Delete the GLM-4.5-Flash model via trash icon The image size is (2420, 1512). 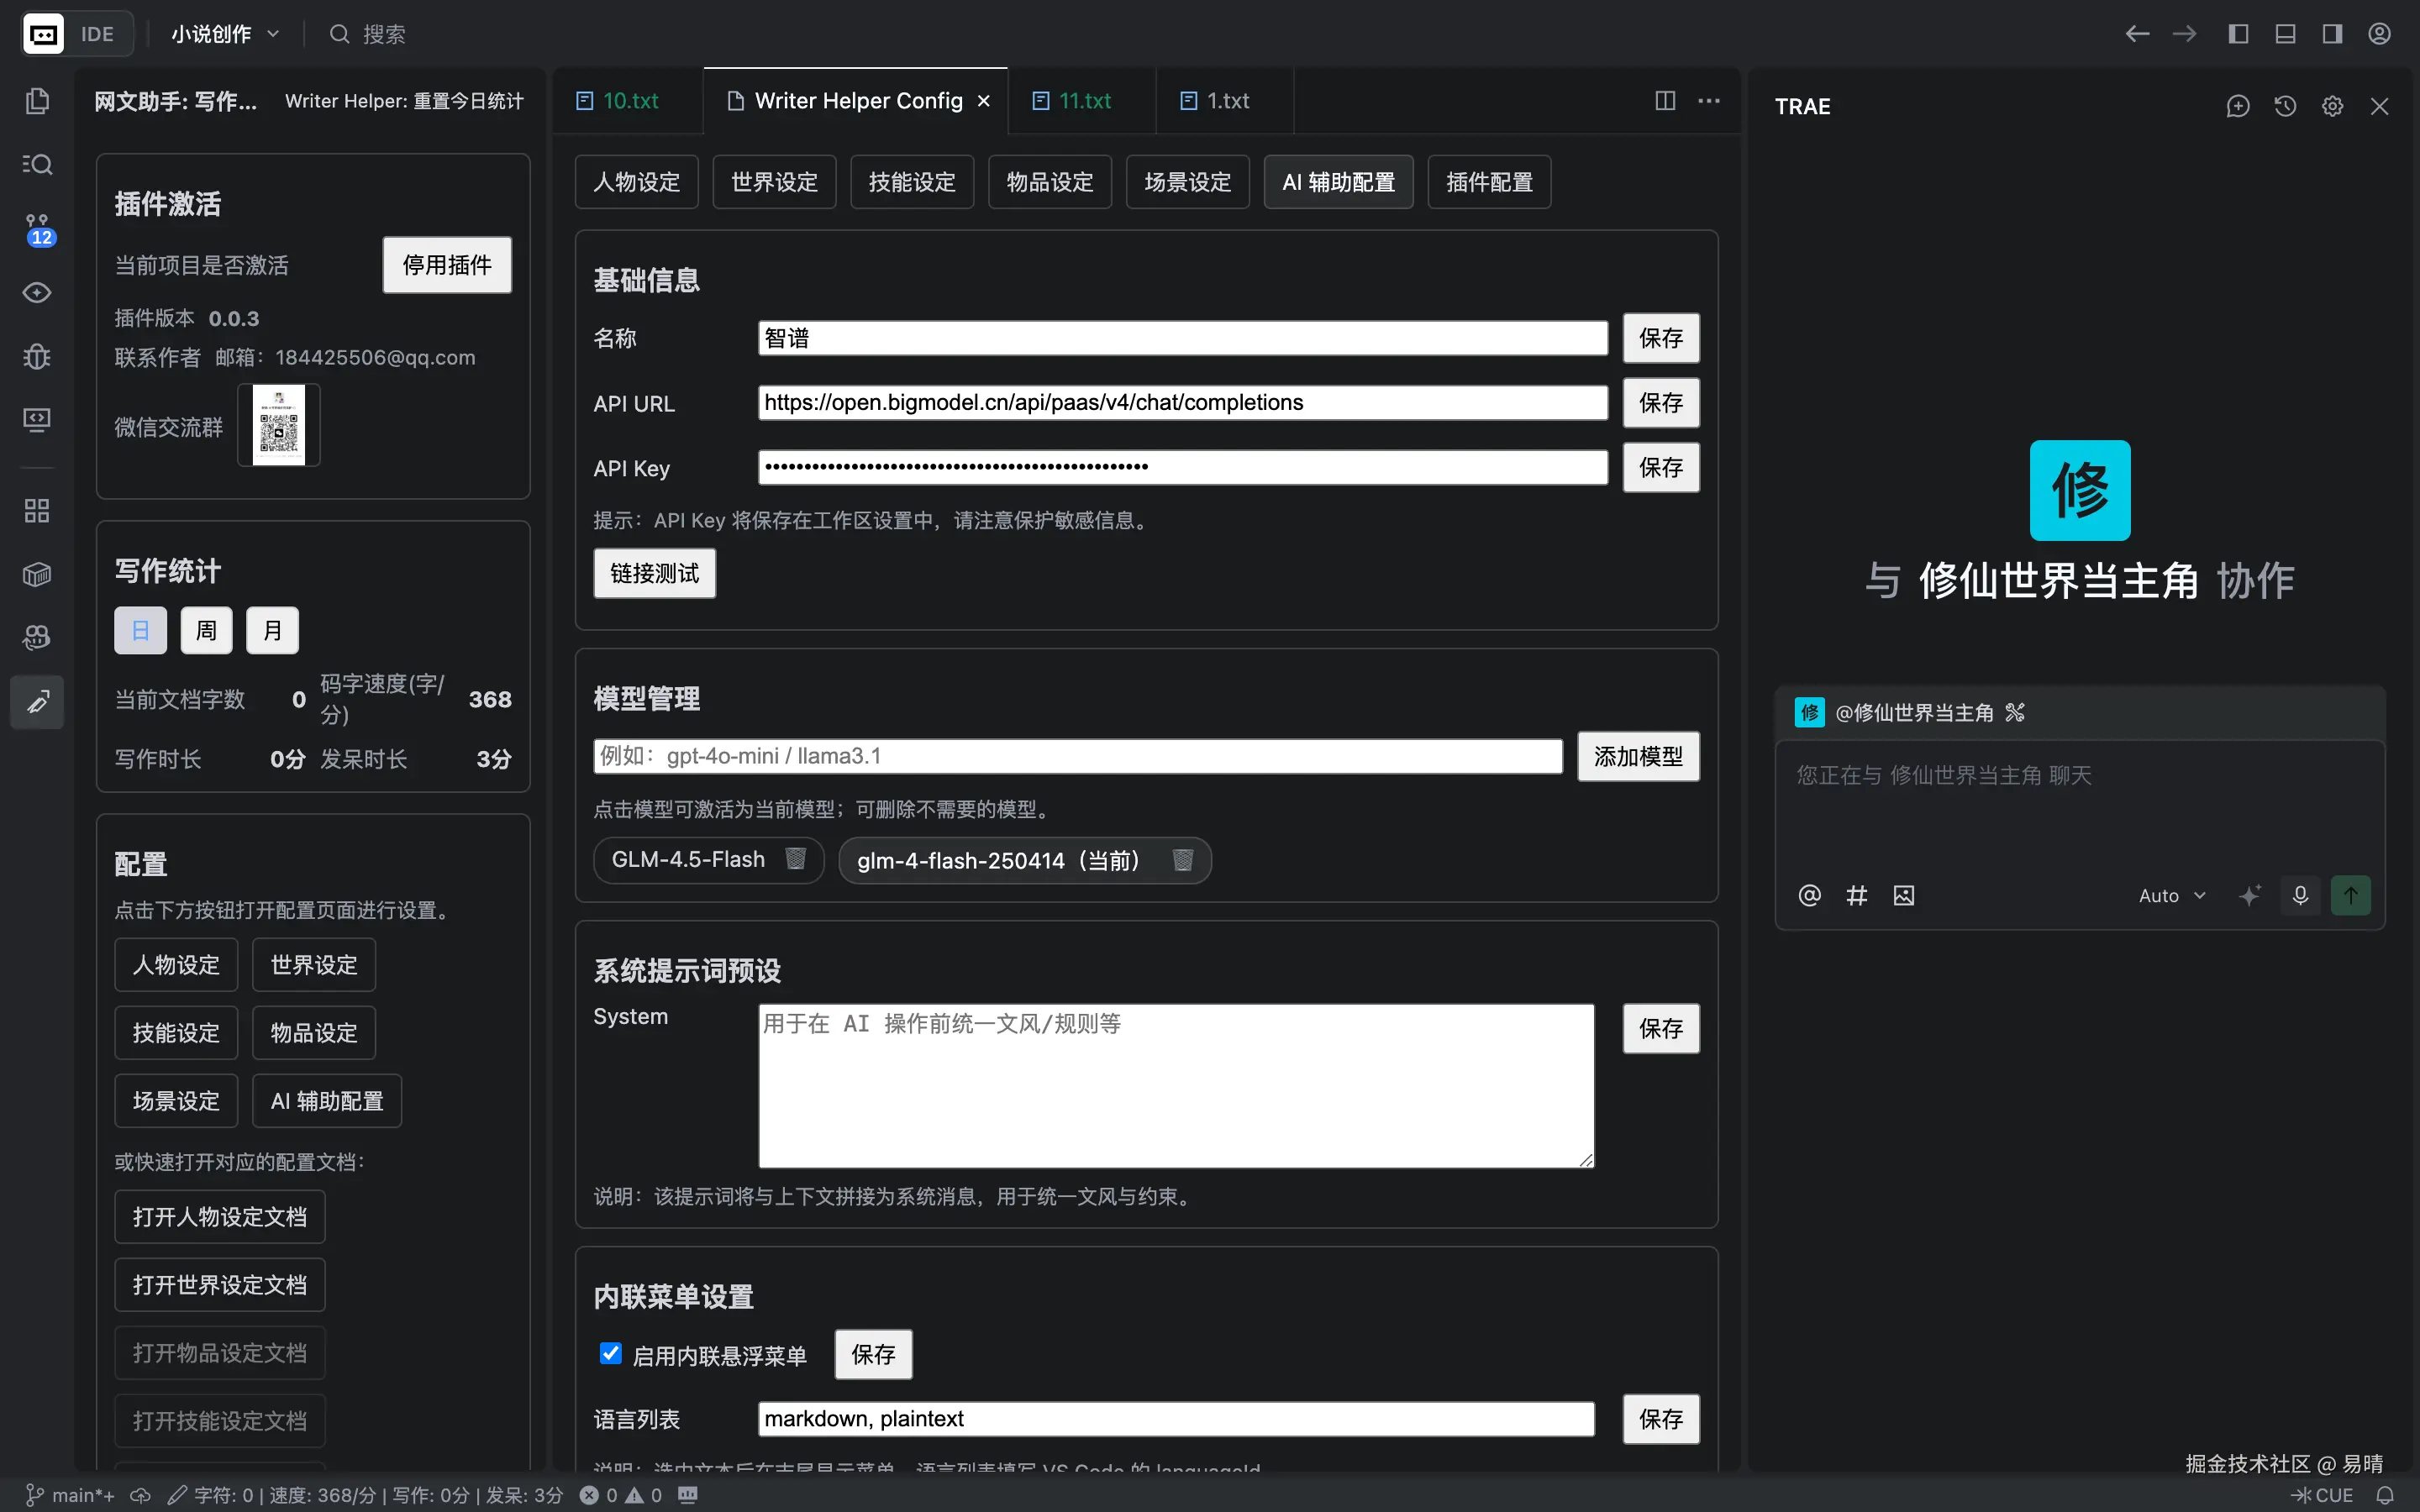(796, 859)
